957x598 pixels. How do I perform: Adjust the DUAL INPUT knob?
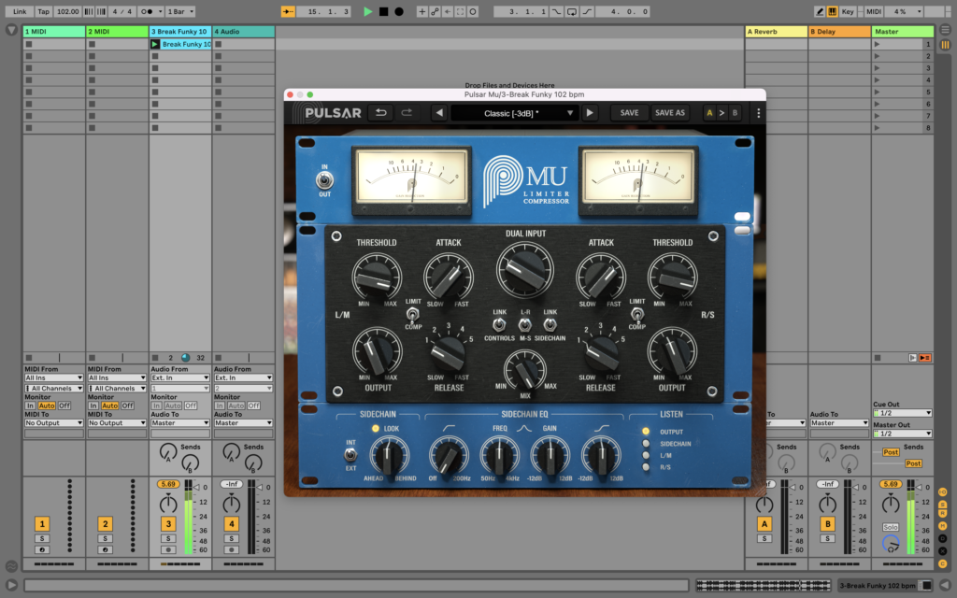click(525, 270)
